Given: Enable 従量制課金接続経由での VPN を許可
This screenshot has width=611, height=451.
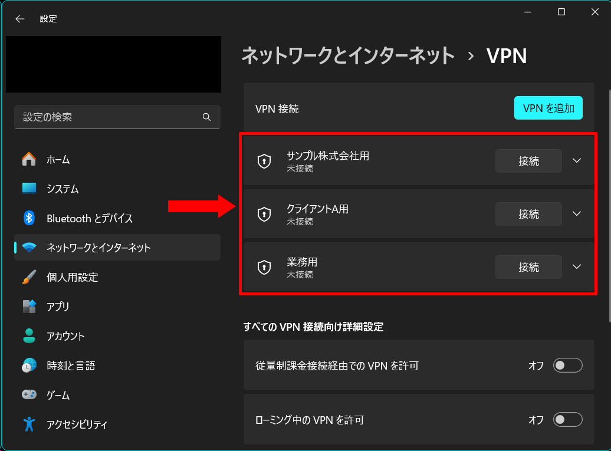Looking at the screenshot, I should click(x=567, y=366).
